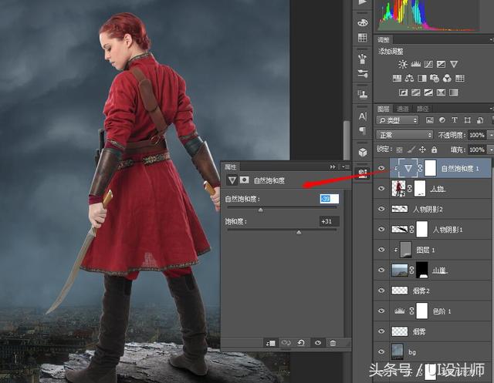
Task: Hide the 自然饱和度 1 layer
Action: click(381, 168)
